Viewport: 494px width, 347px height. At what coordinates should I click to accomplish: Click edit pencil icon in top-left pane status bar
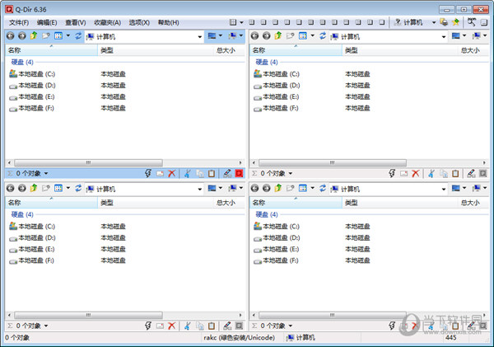(x=227, y=173)
